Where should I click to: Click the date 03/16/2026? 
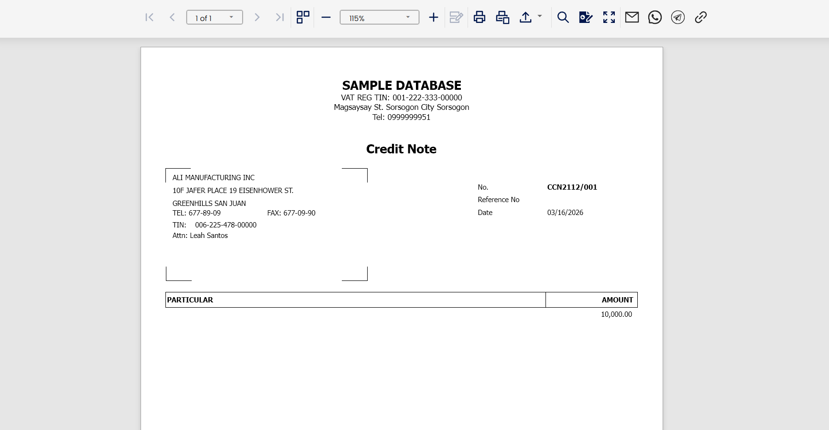tap(565, 213)
